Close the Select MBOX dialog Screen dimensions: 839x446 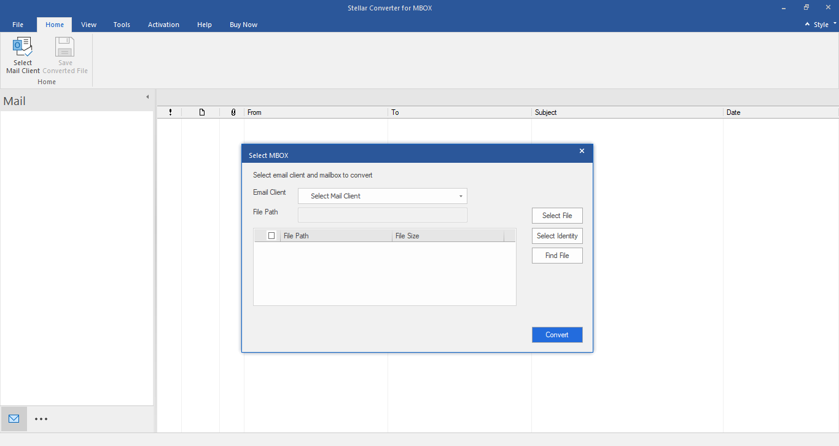pyautogui.click(x=582, y=151)
